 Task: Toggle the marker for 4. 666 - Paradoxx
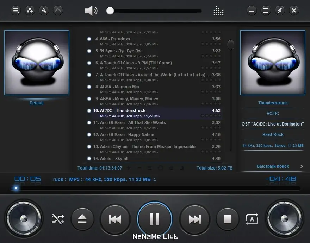click(89, 39)
